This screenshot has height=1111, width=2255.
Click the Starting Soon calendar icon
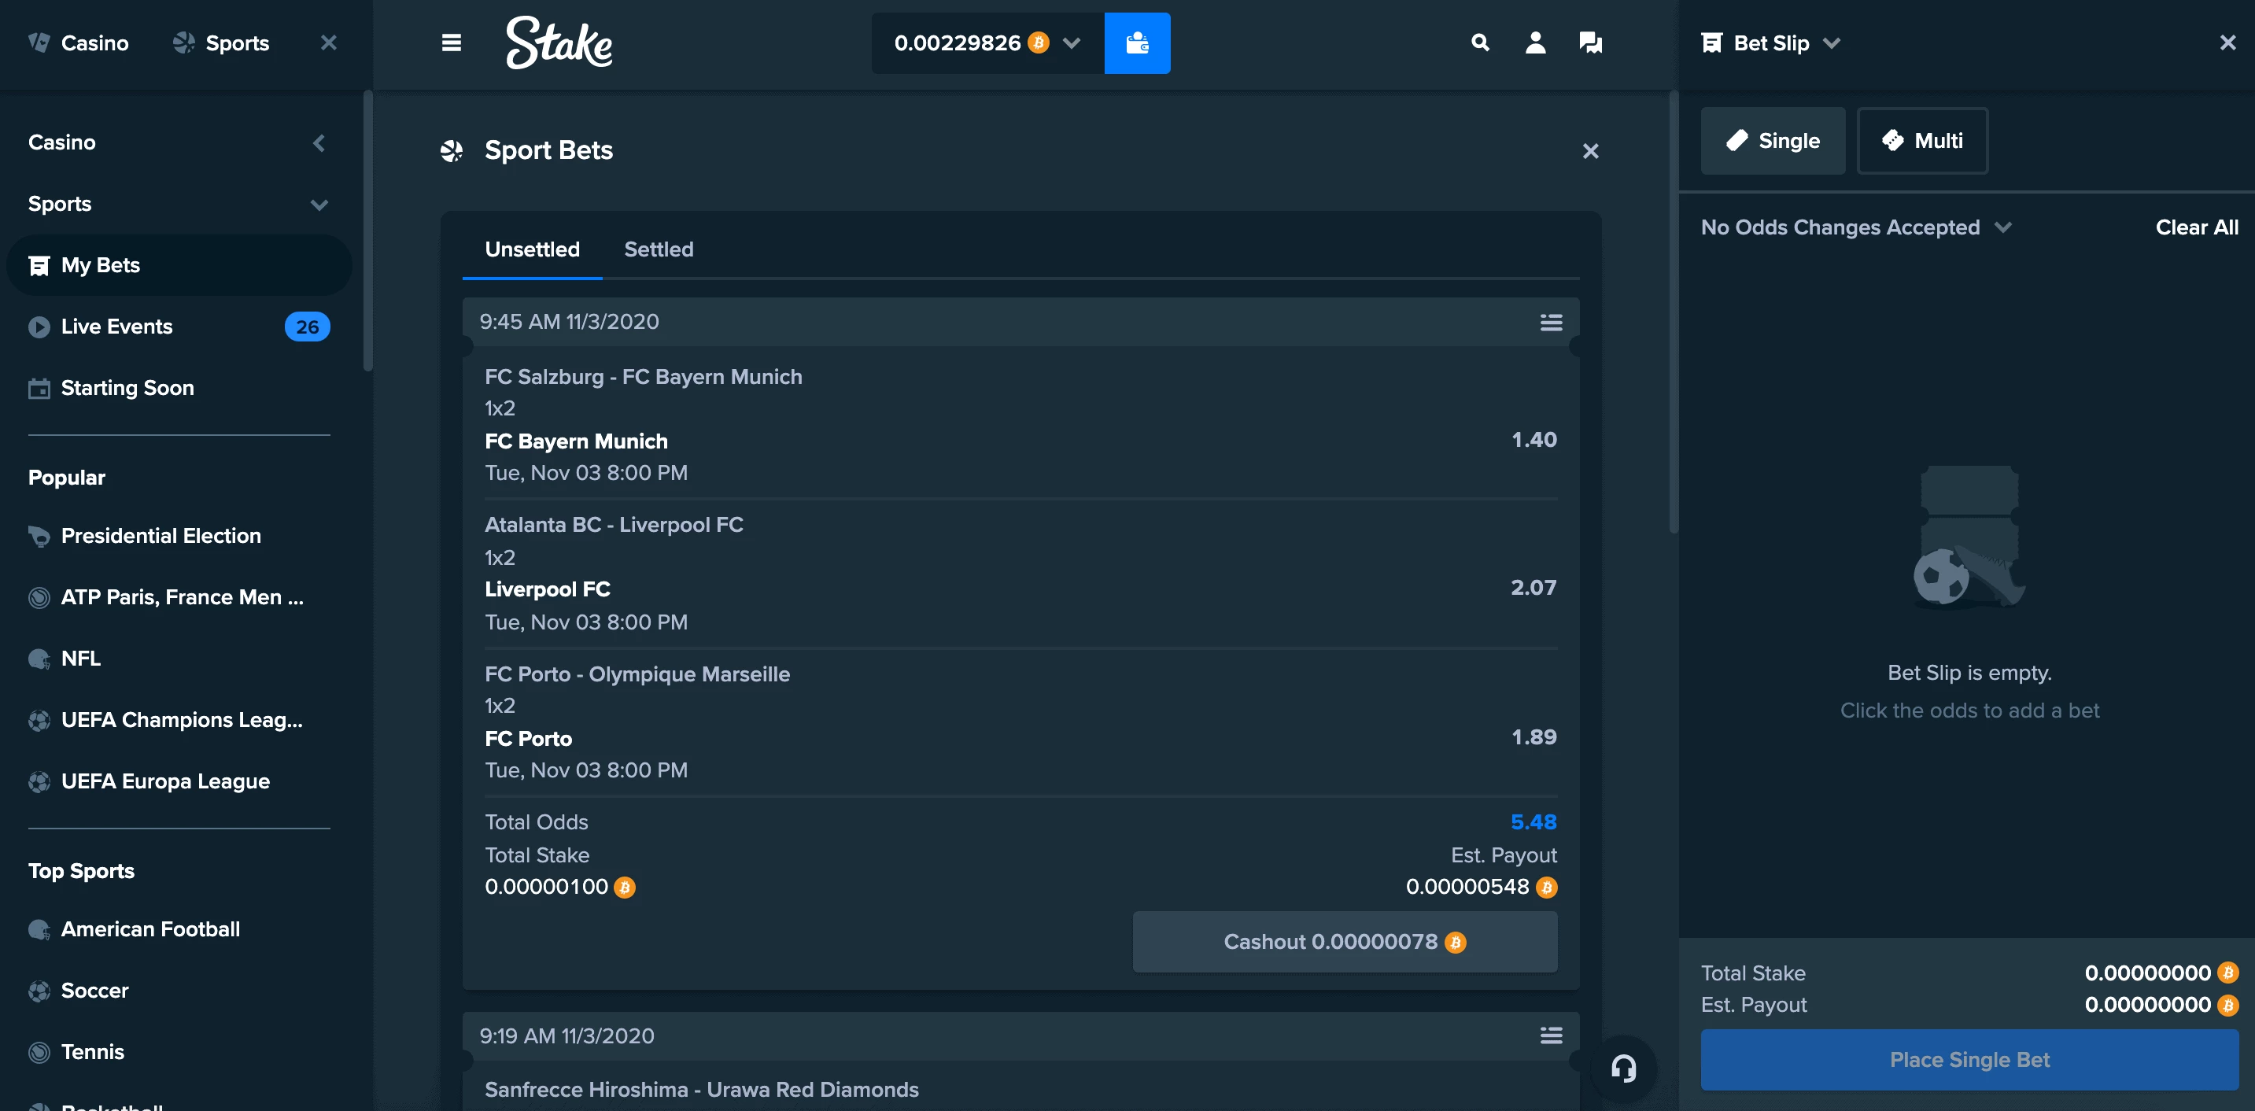[x=39, y=388]
